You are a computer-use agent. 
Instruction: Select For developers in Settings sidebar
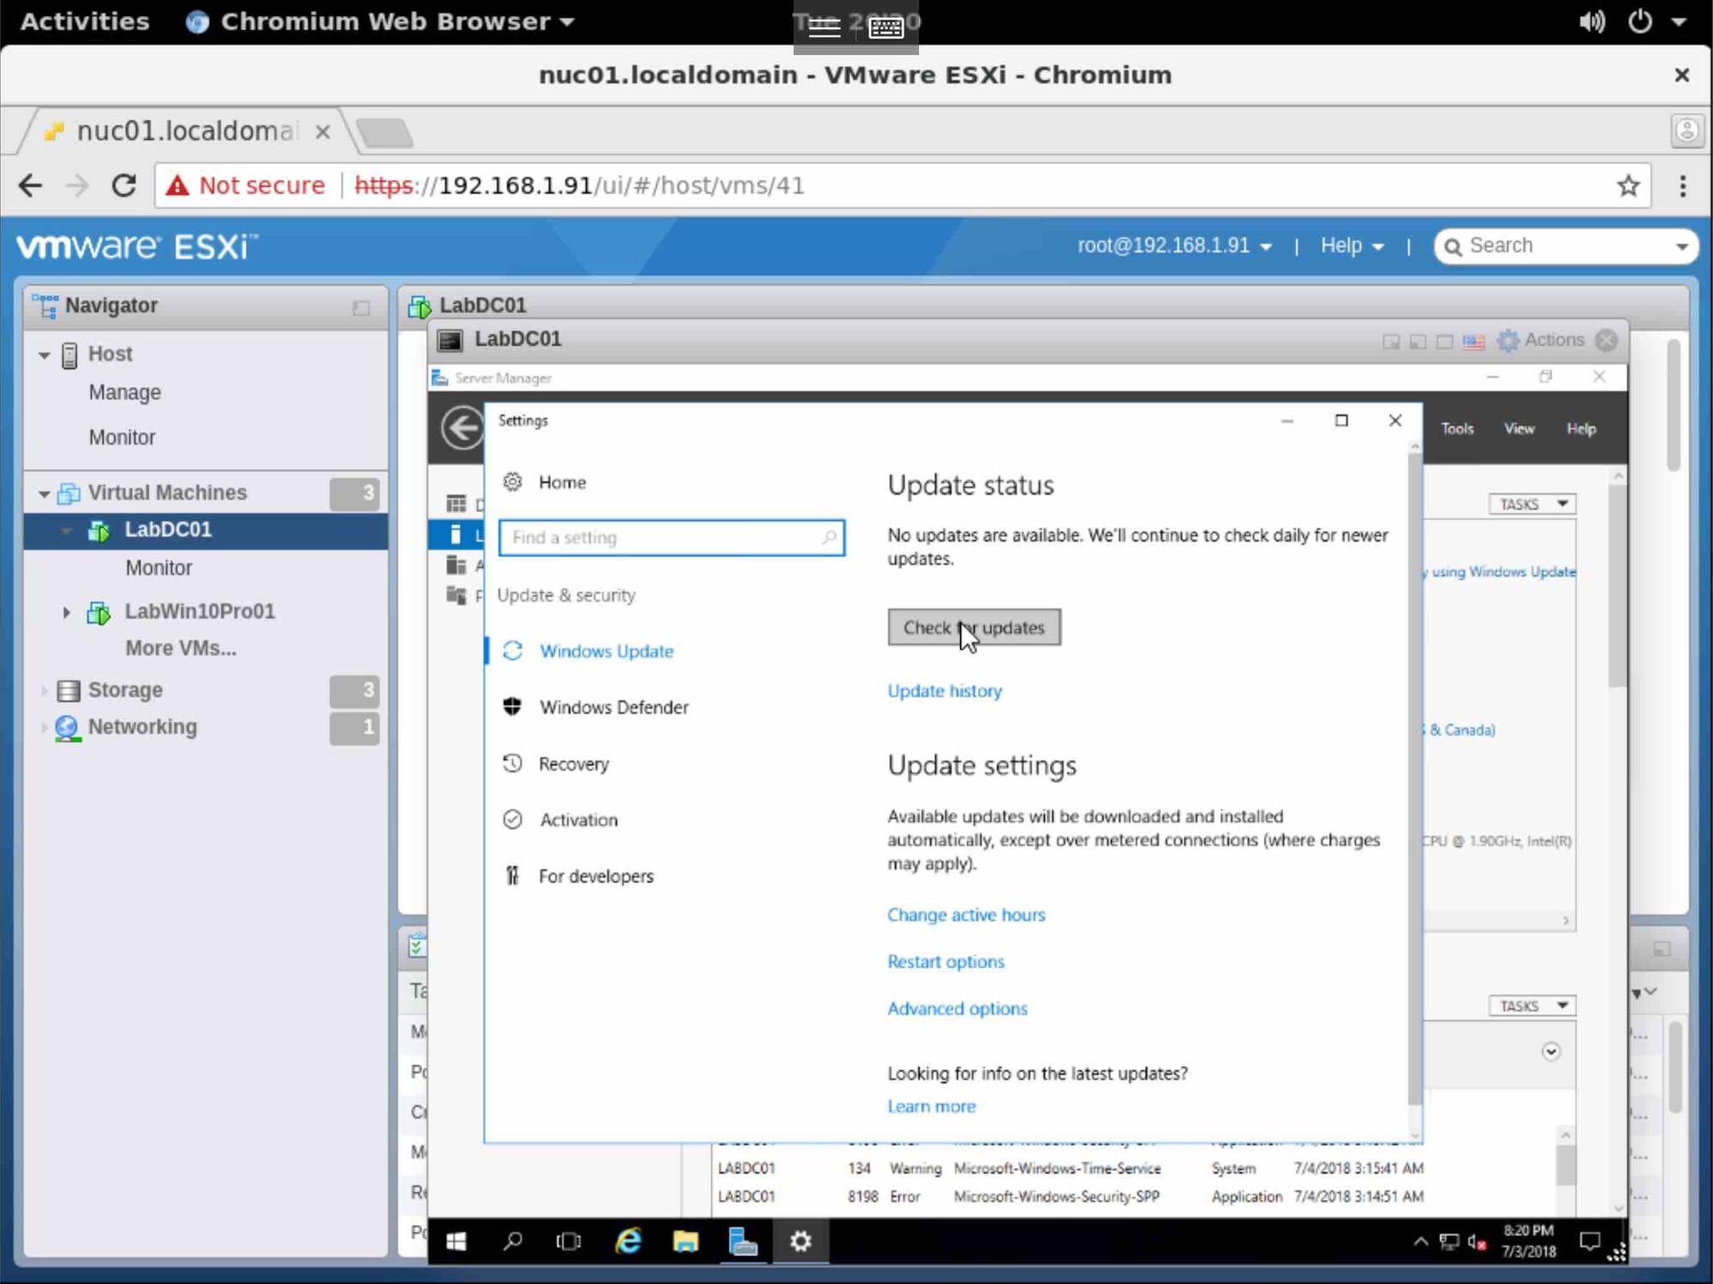595,875
